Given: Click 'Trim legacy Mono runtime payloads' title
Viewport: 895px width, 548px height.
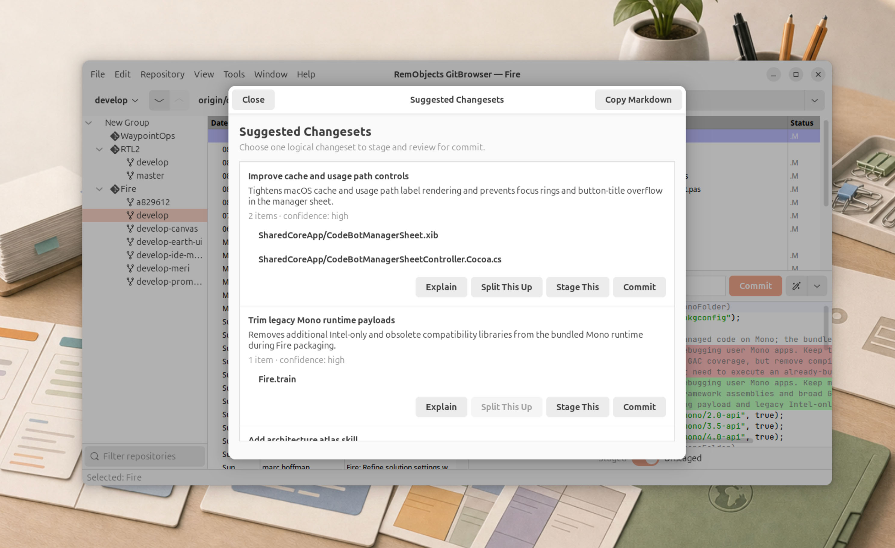Looking at the screenshot, I should 321,320.
